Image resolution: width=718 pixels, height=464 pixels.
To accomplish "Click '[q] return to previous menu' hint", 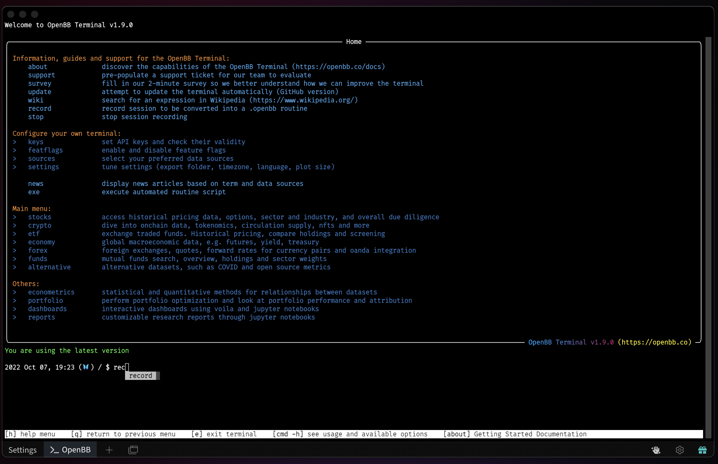I will tap(123, 434).
